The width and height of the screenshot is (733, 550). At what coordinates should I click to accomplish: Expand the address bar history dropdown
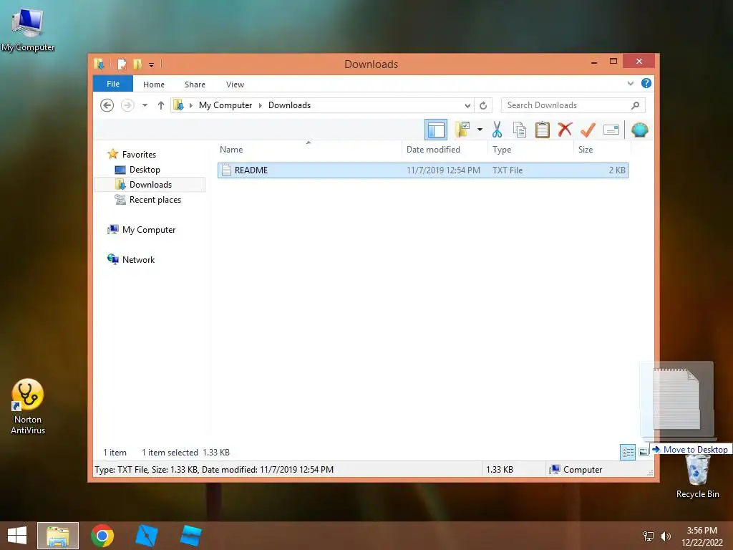(467, 106)
